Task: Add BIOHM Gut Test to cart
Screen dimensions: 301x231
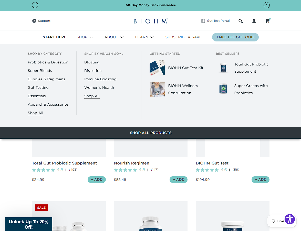Action: pyautogui.click(x=261, y=180)
